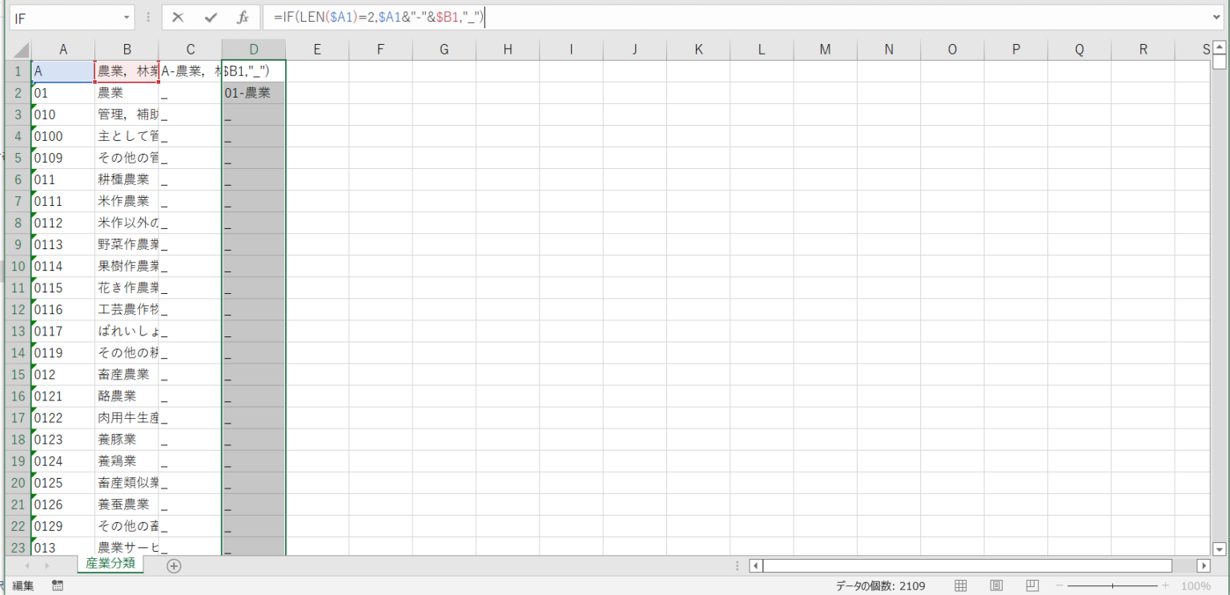Open zoom dialog via 100% label
Image resolution: width=1230 pixels, height=595 pixels.
click(x=1196, y=586)
